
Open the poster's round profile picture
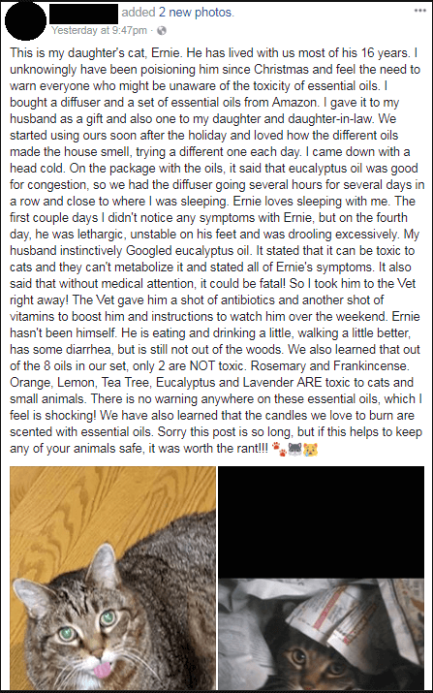(25, 21)
